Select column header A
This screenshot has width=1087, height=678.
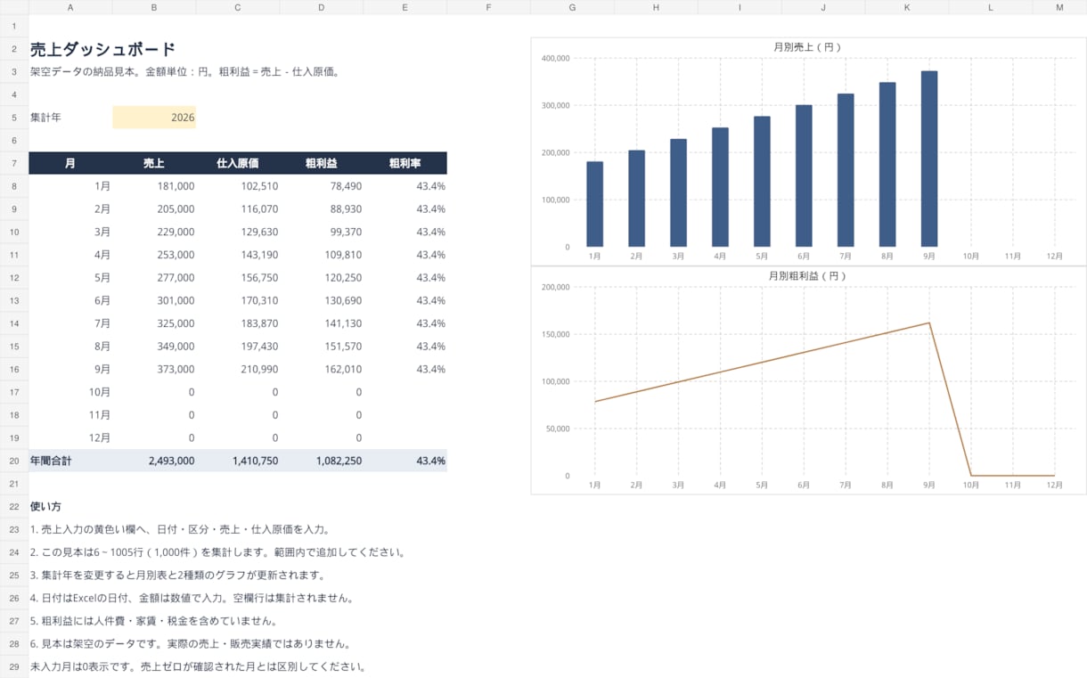[x=70, y=7]
